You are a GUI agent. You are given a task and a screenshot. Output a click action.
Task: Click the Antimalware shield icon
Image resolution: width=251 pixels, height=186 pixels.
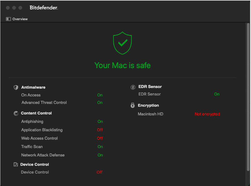[16, 87]
